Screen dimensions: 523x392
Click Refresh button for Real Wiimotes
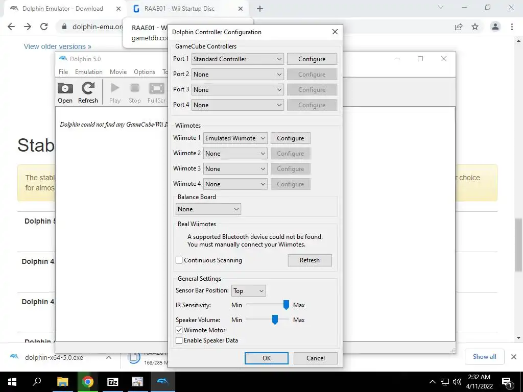310,260
